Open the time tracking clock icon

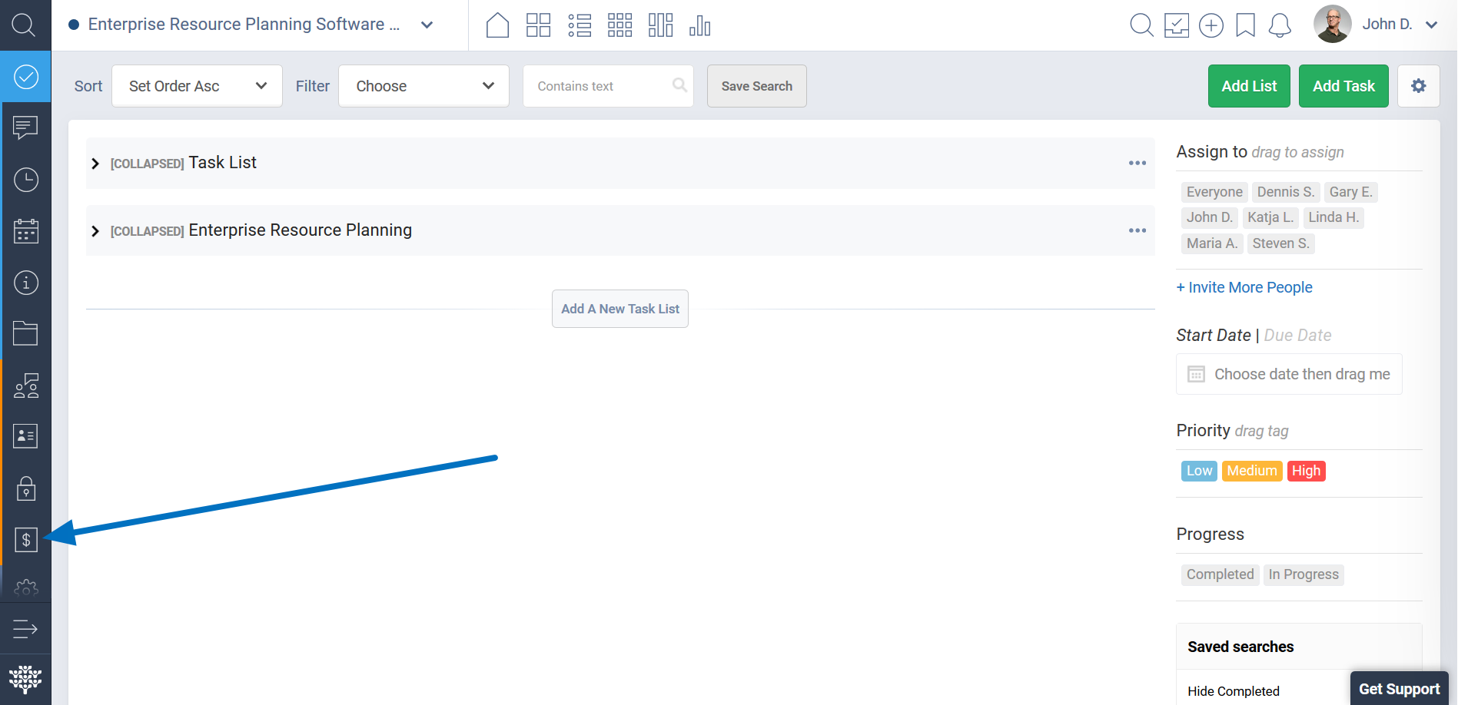[x=25, y=180]
